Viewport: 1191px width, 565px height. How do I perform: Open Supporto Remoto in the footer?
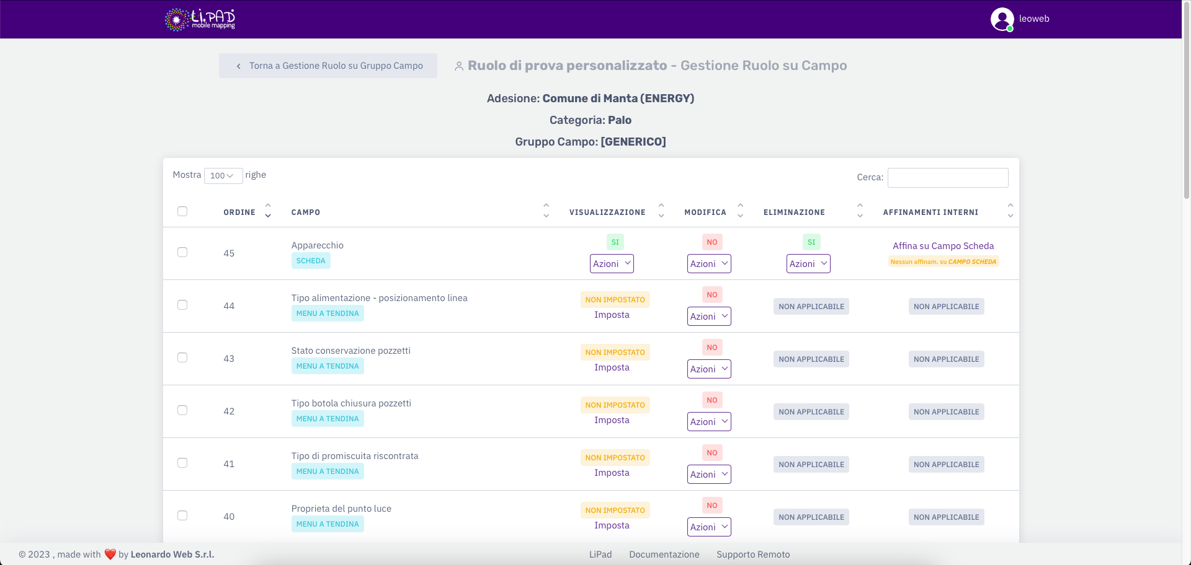tap(753, 554)
